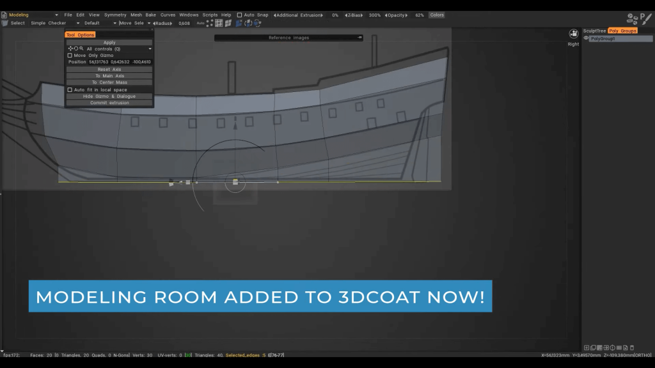Click the rotate-view icon in toolbar
655x368 pixels.
[x=248, y=24]
